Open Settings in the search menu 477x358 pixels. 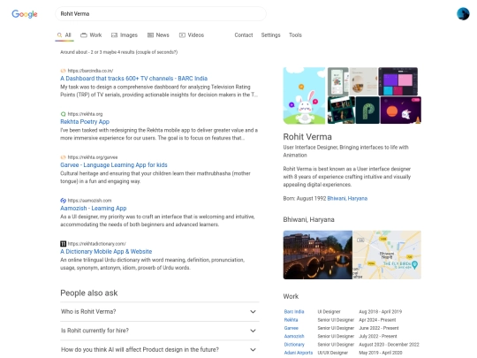(x=271, y=35)
